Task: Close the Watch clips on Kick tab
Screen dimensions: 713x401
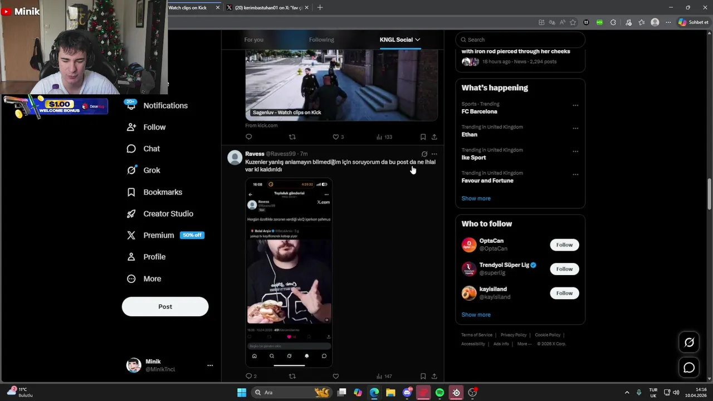Action: pyautogui.click(x=218, y=8)
